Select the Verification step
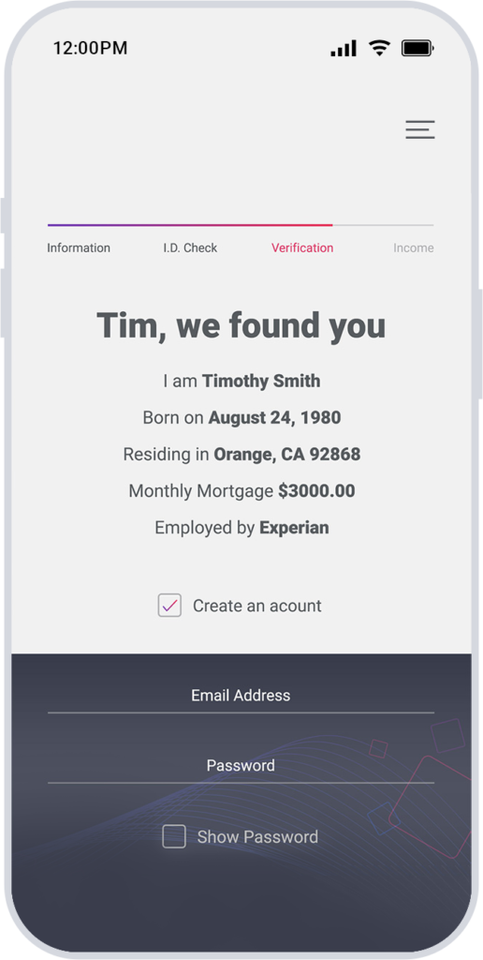The image size is (483, 960). point(302,247)
